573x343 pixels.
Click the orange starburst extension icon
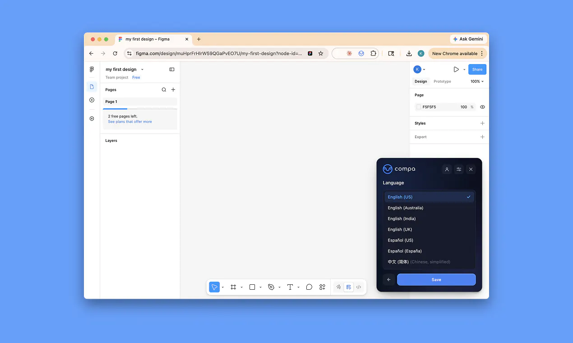click(x=349, y=53)
